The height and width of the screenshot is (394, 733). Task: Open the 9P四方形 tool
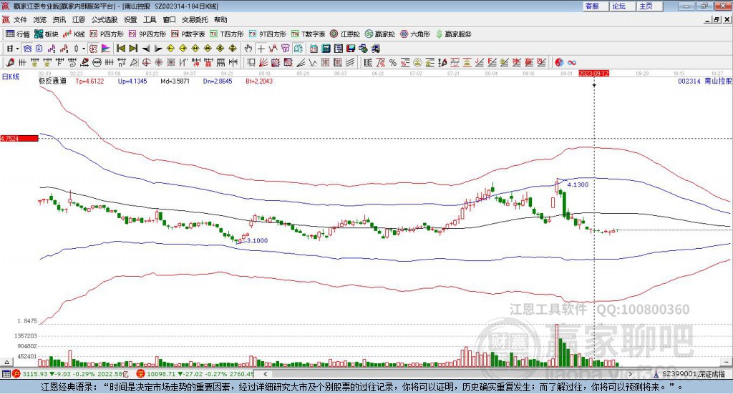(x=147, y=34)
